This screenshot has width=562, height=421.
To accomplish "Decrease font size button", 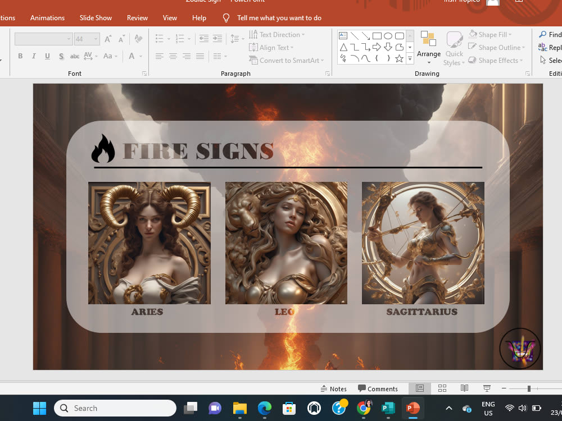I will pos(121,39).
